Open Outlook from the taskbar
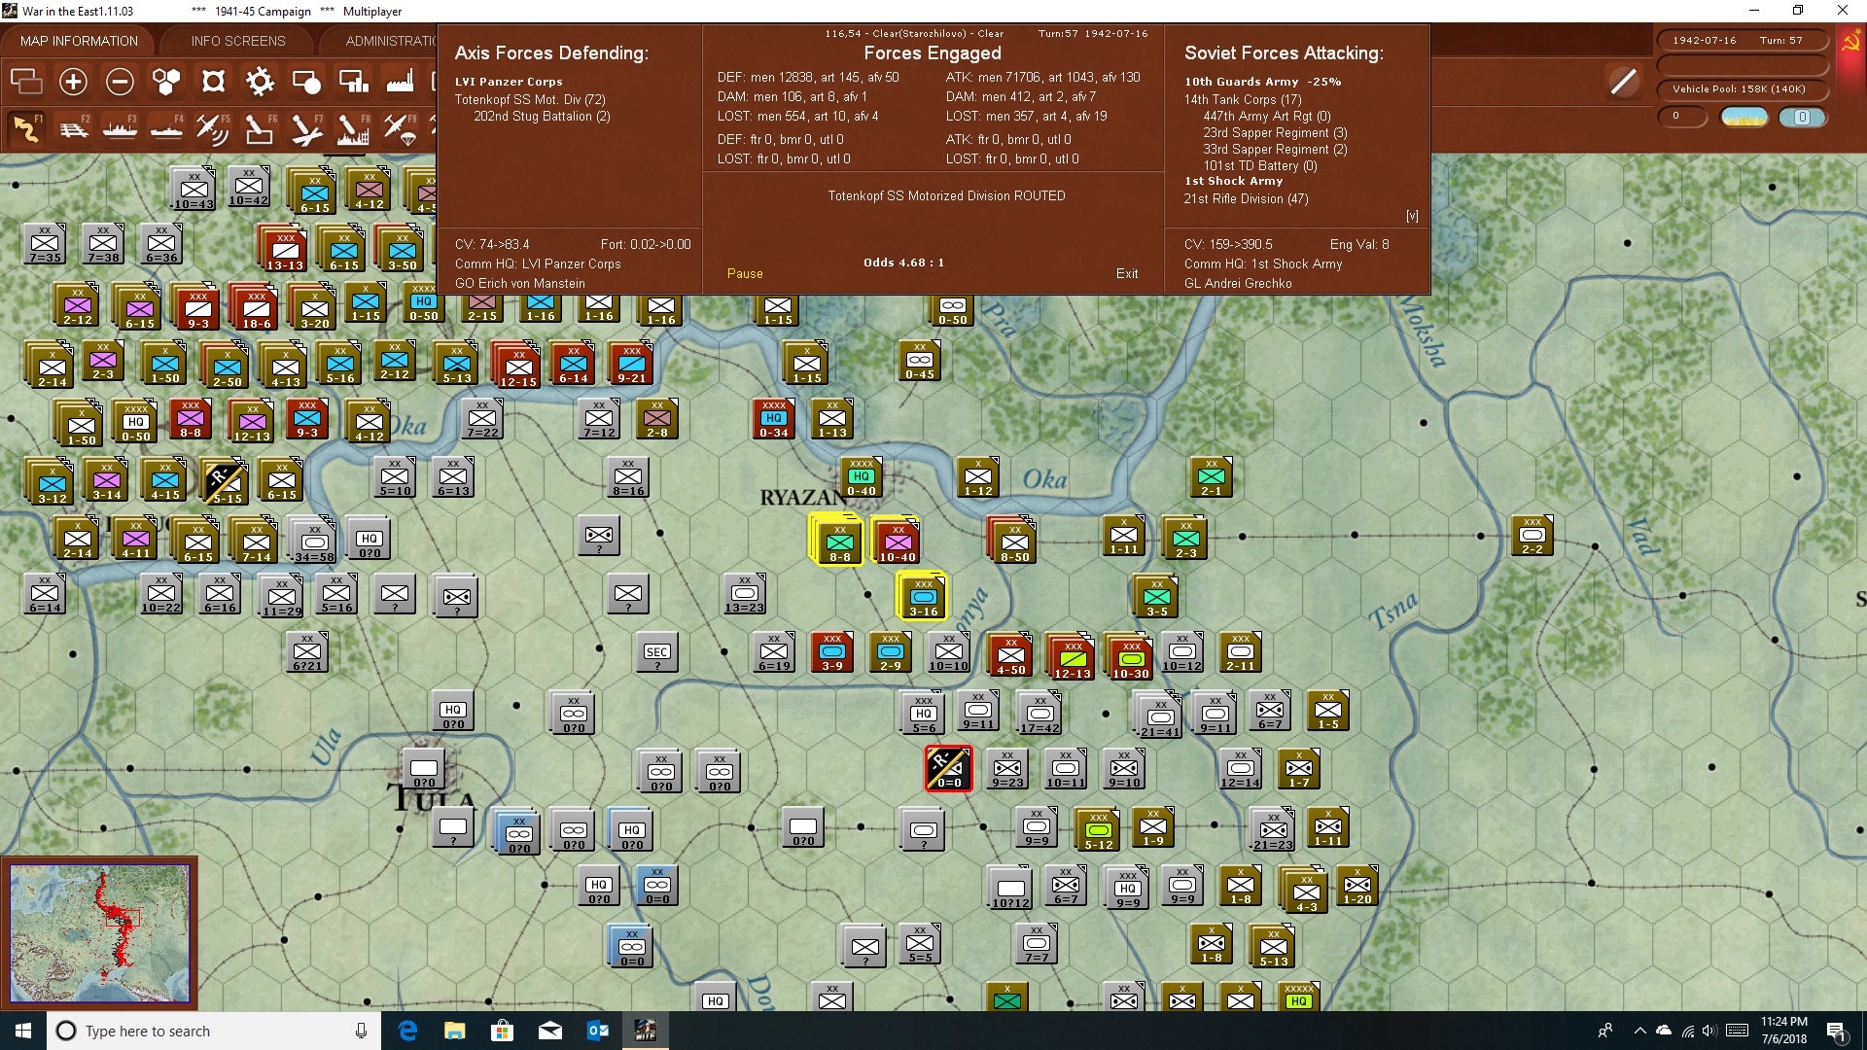 597,1031
